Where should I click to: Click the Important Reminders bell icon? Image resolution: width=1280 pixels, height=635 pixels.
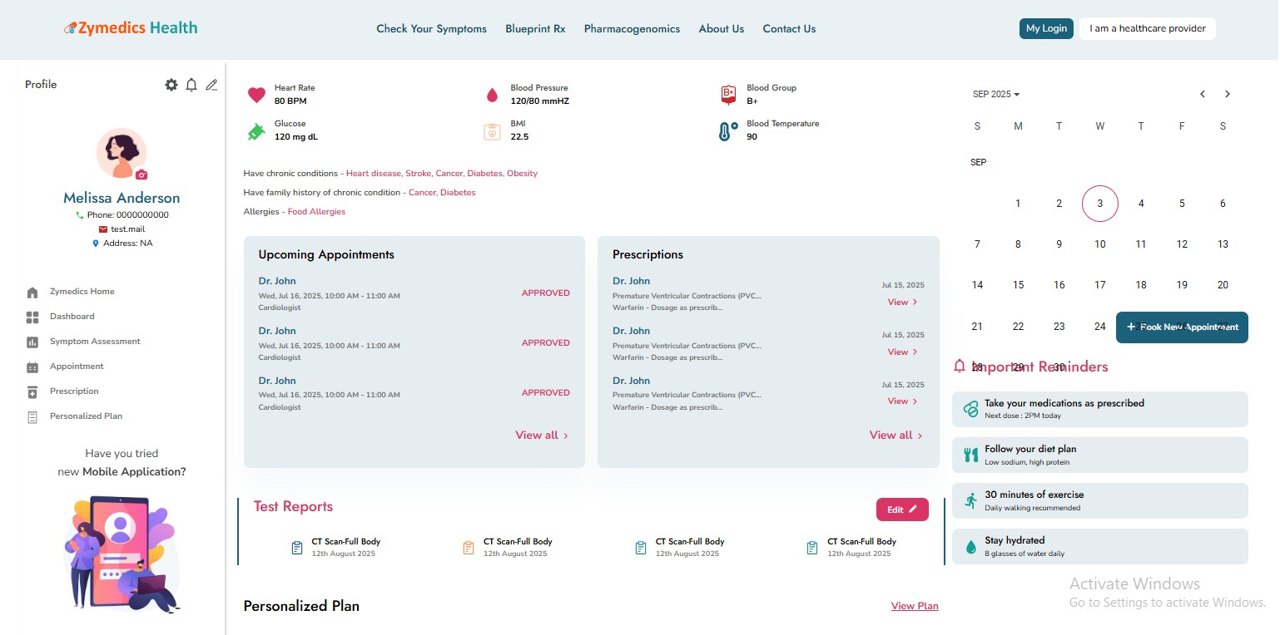[x=960, y=366]
